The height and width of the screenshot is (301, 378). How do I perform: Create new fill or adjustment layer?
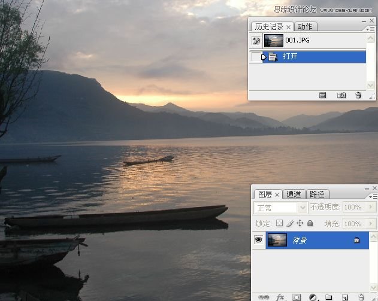pyautogui.click(x=313, y=297)
